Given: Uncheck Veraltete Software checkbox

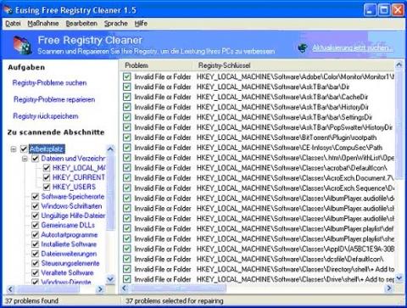Looking at the screenshot, I should coord(35,273).
